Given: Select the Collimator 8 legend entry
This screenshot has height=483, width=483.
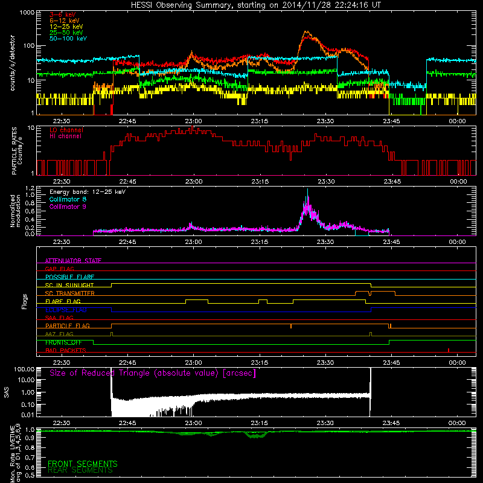Looking at the screenshot, I should (x=68, y=199).
